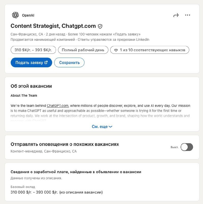Open the three-dot more options menu

[187, 15]
